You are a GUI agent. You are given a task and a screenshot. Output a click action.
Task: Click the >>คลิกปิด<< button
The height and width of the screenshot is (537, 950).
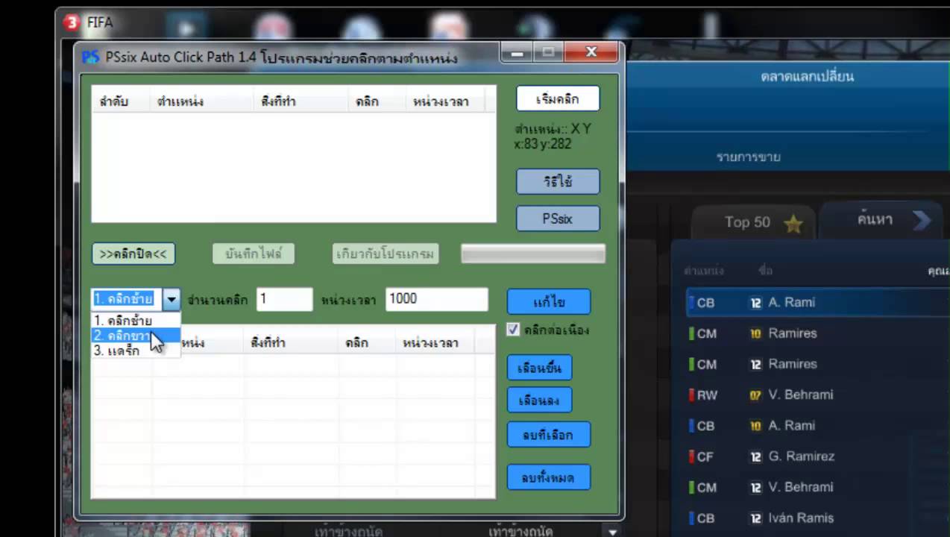[x=133, y=254]
